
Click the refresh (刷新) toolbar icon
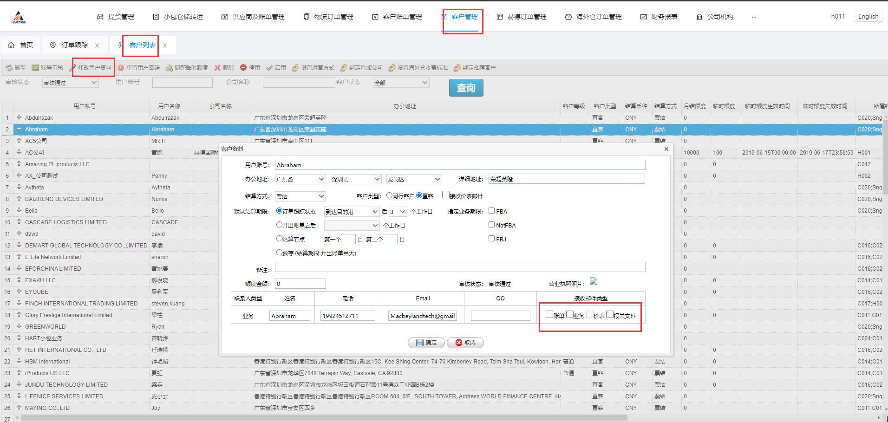click(9, 68)
